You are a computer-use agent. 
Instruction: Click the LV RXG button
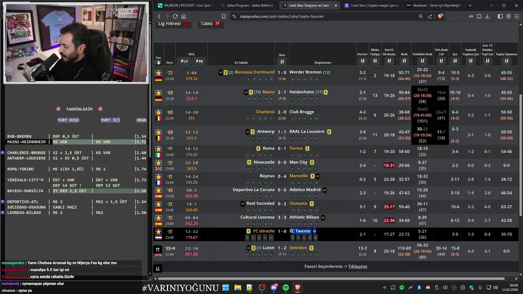pyautogui.click(x=184, y=61)
